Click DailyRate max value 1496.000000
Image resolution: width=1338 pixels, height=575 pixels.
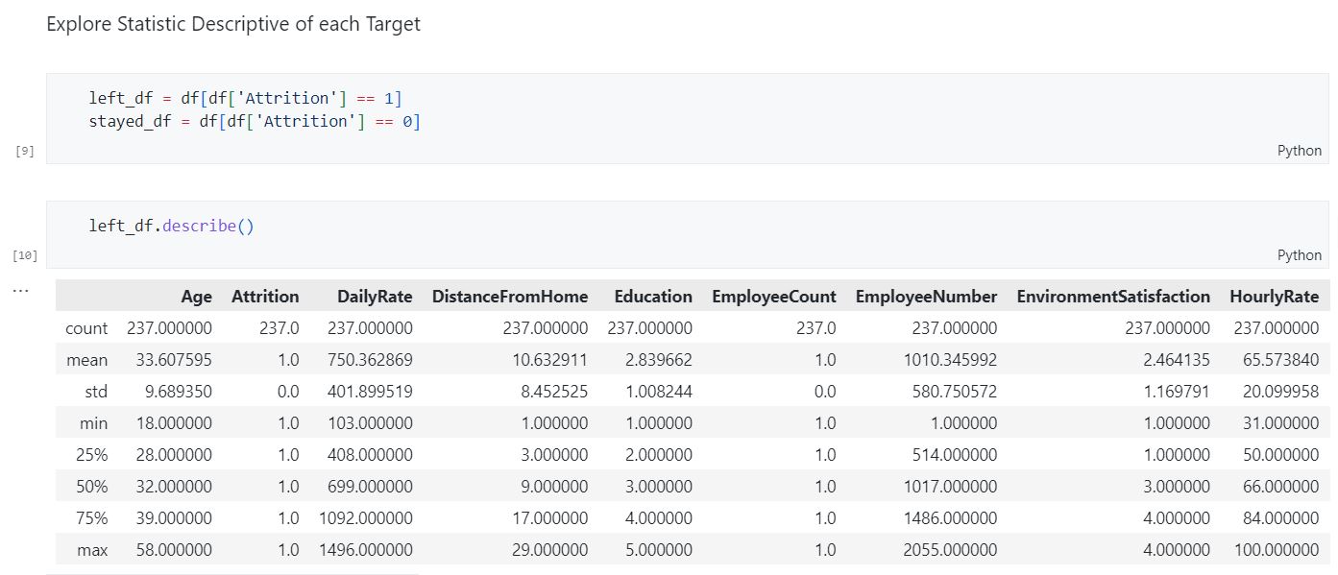pos(366,550)
